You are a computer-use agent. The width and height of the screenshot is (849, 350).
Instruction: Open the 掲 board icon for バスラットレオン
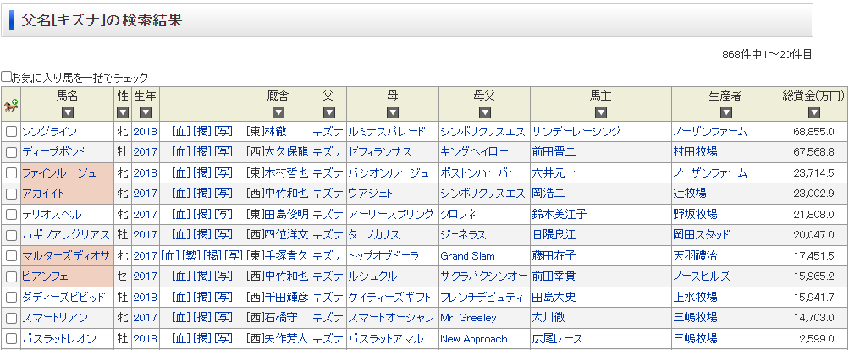pos(201,339)
